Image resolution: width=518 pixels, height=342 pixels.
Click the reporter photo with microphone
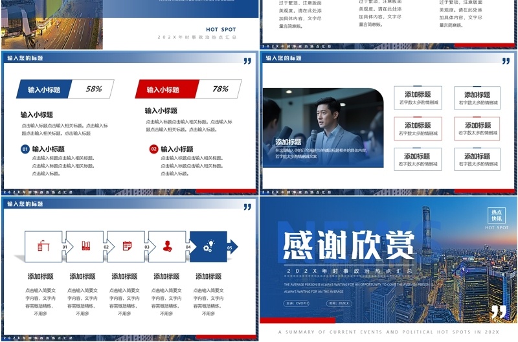(323, 128)
